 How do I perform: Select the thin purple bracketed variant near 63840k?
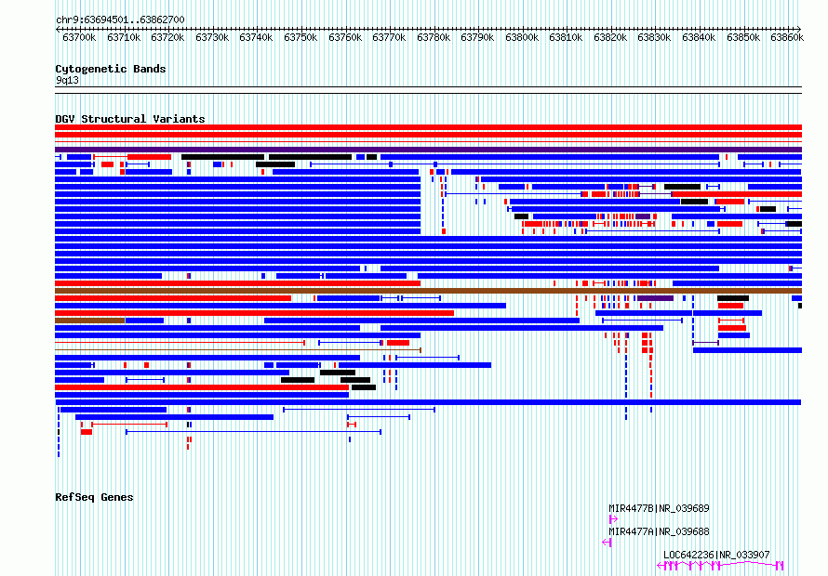pyautogui.click(x=705, y=343)
